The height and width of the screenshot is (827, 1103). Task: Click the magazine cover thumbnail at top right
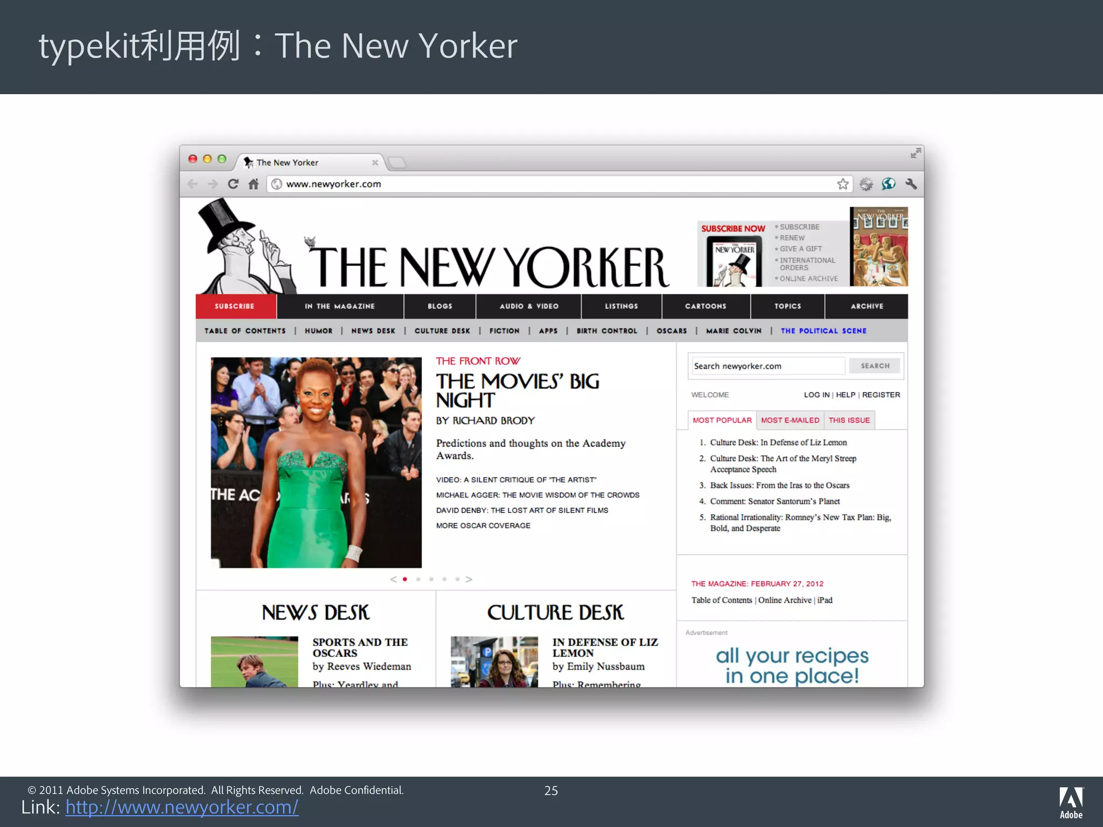click(879, 247)
